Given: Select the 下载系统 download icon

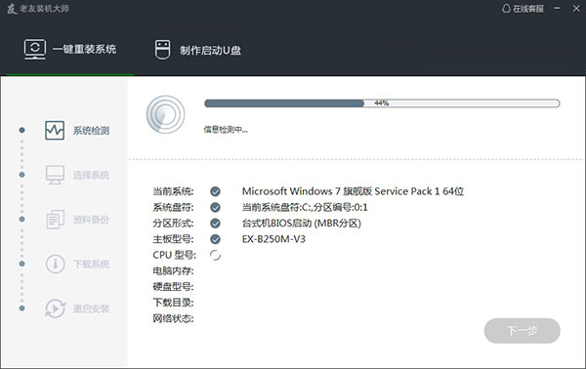Looking at the screenshot, I should [55, 264].
